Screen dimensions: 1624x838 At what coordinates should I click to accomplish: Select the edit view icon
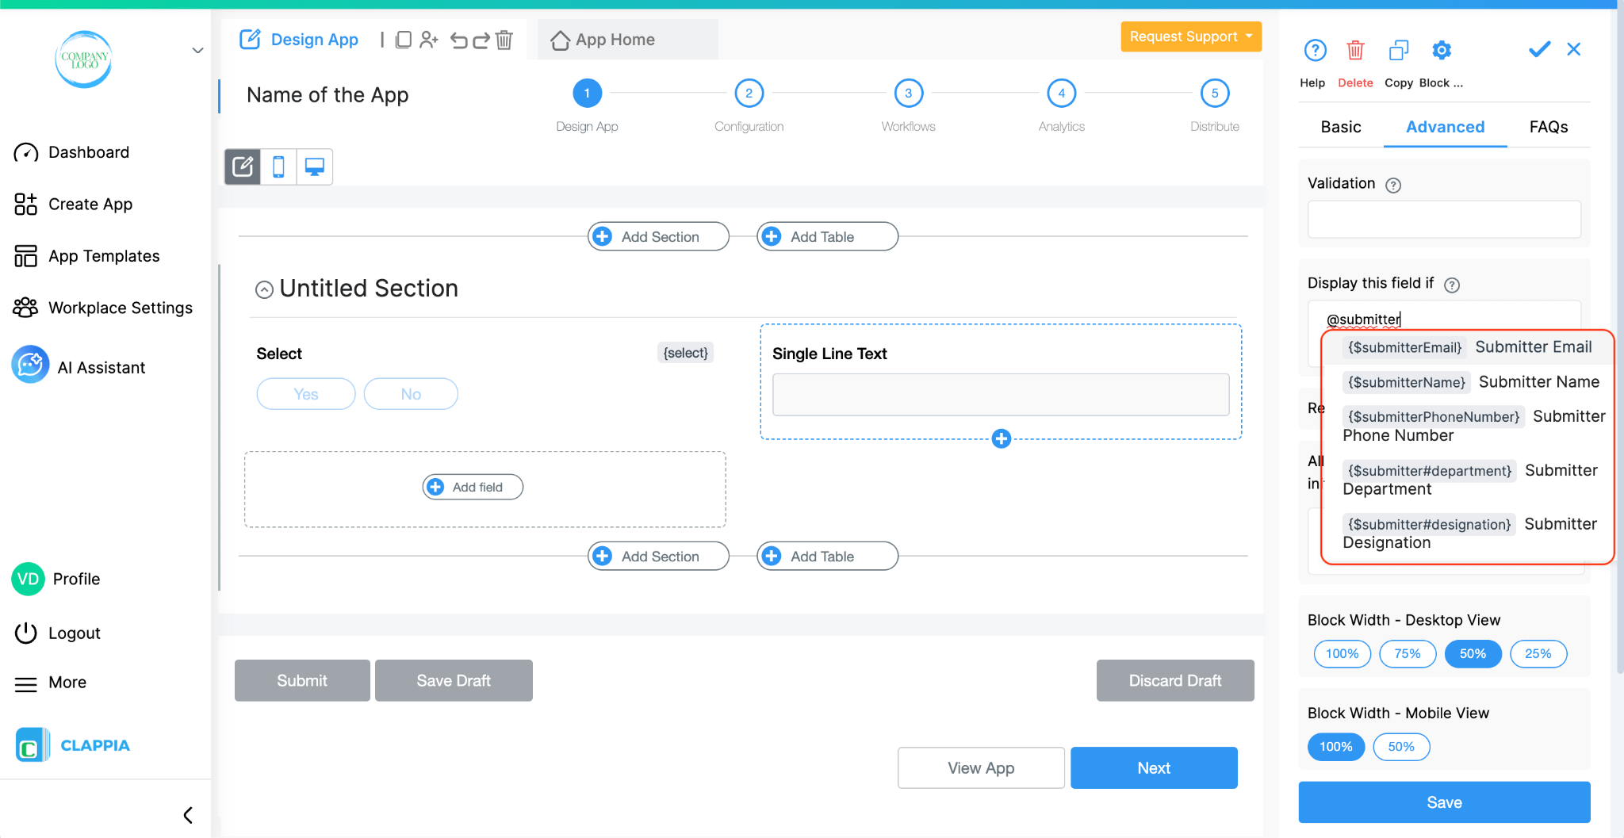[x=243, y=166]
